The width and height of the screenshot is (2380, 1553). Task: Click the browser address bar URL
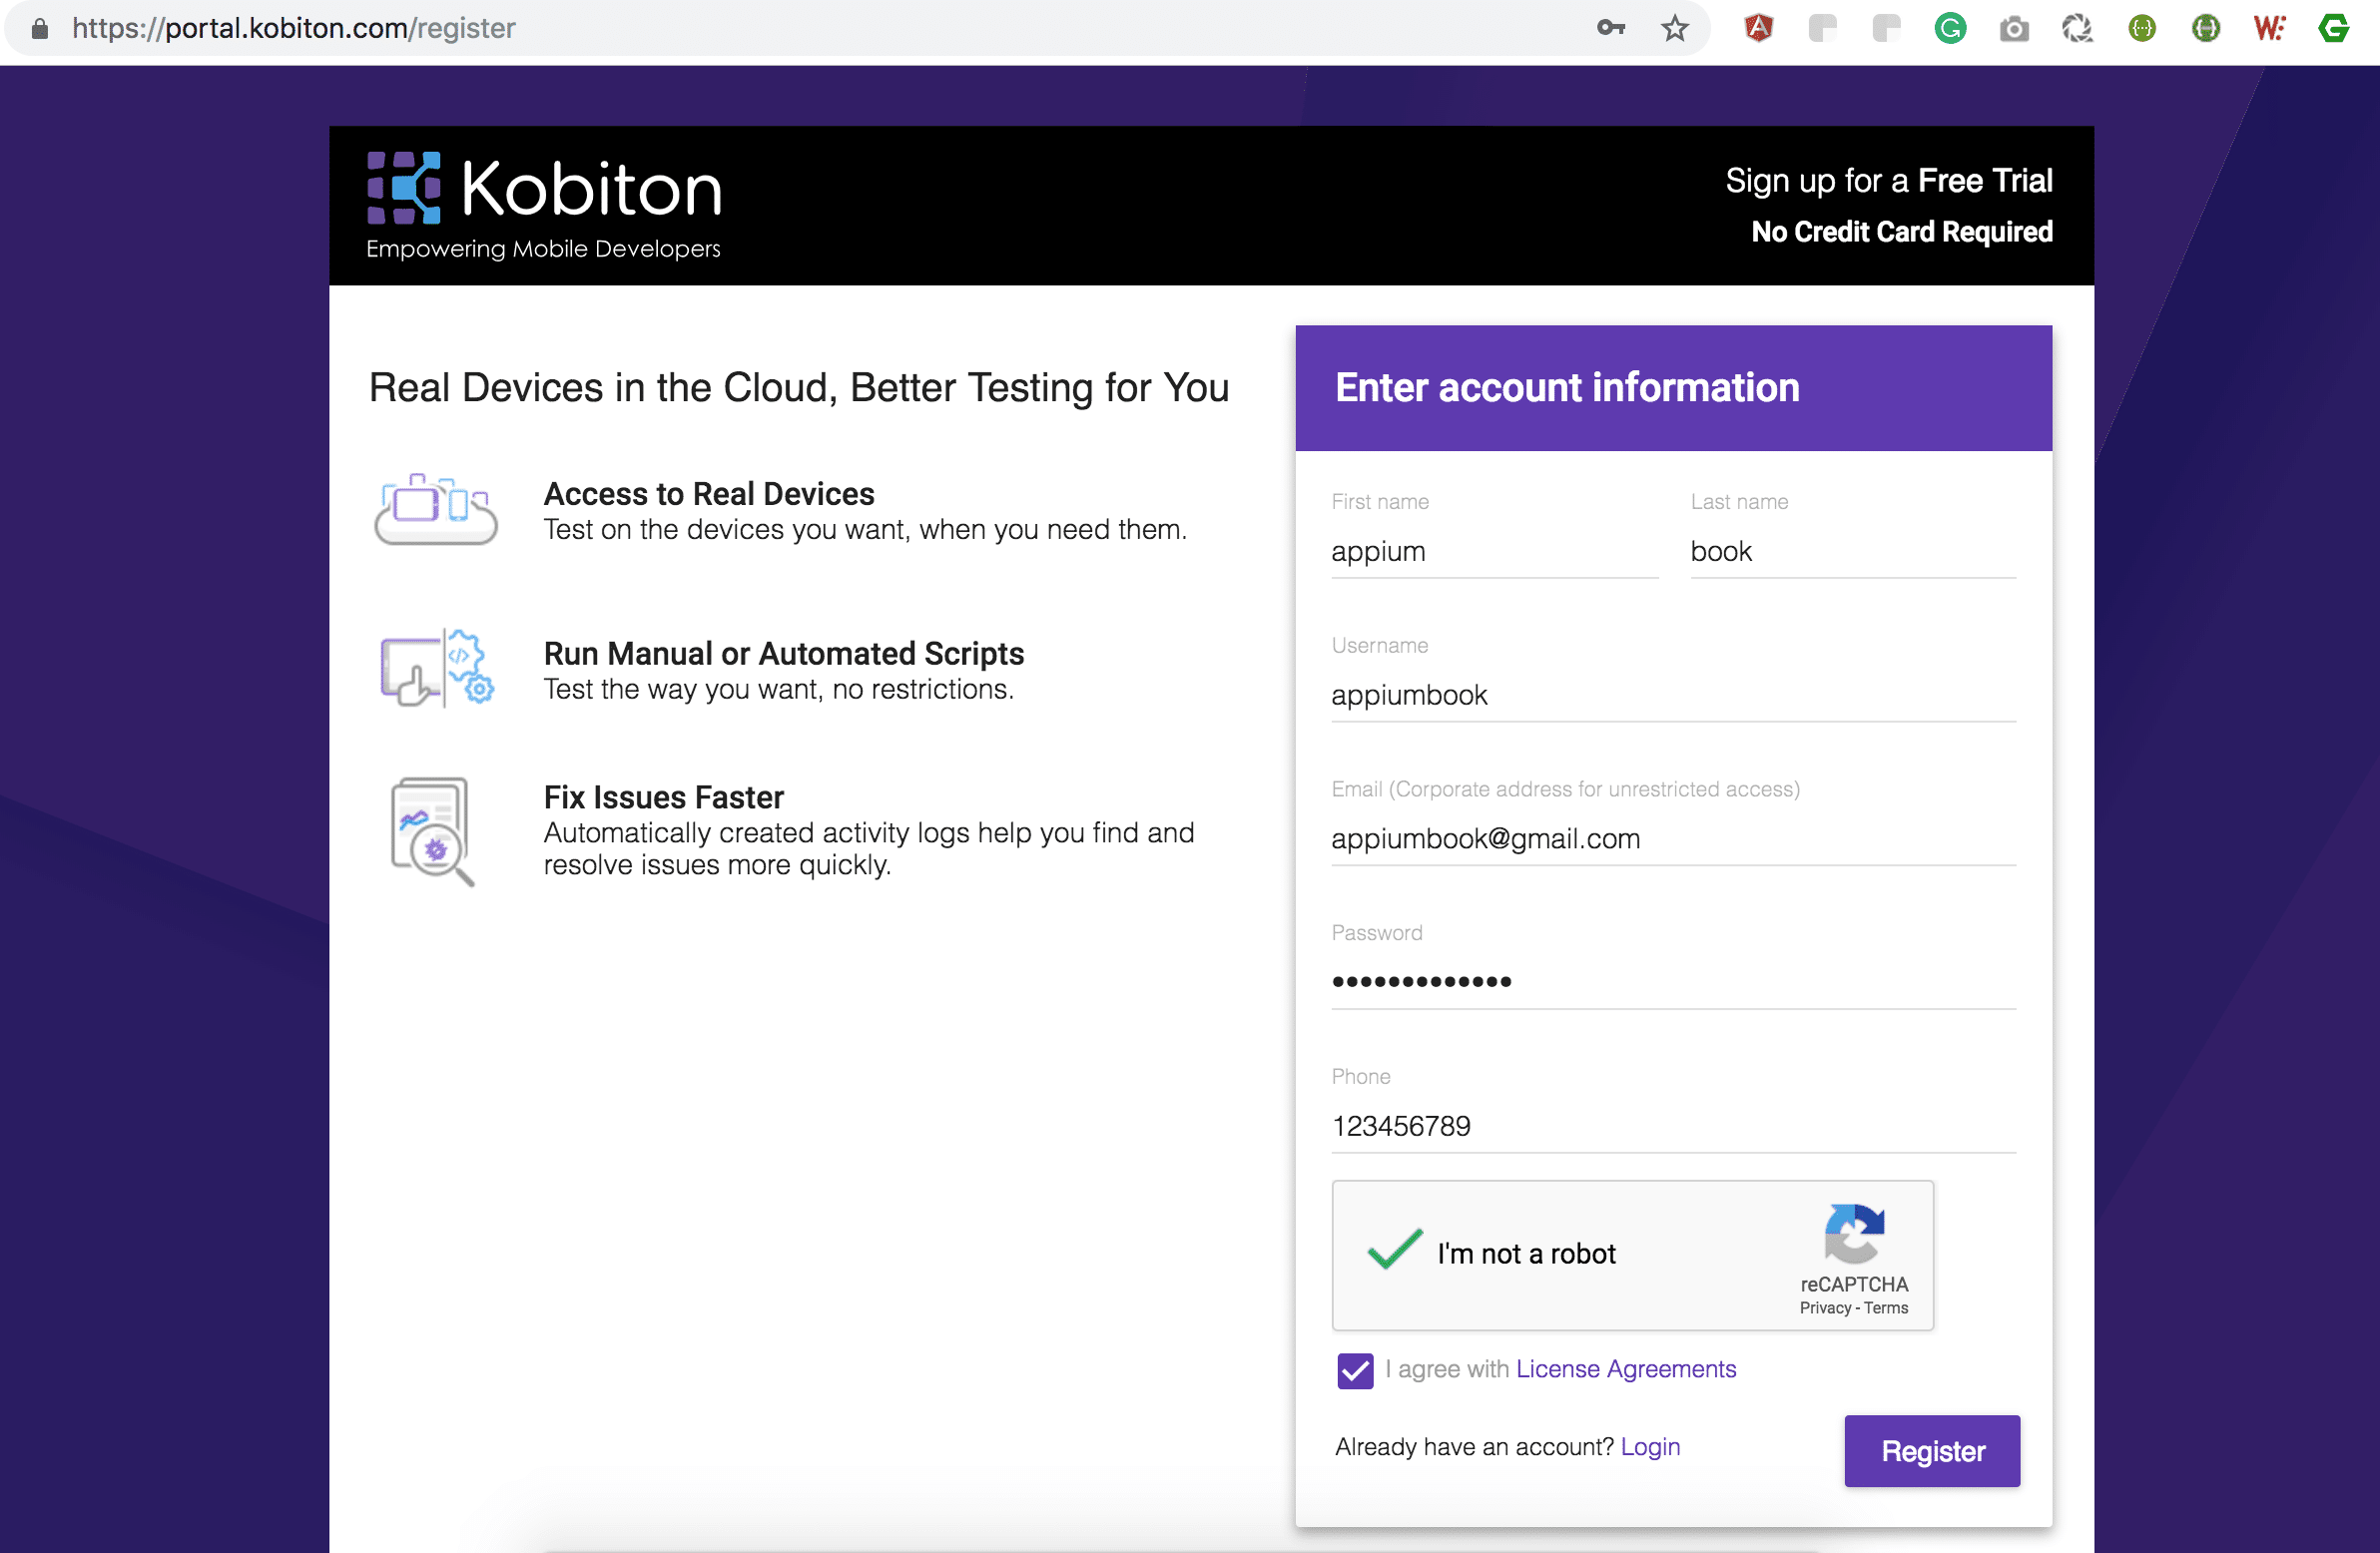(x=294, y=28)
